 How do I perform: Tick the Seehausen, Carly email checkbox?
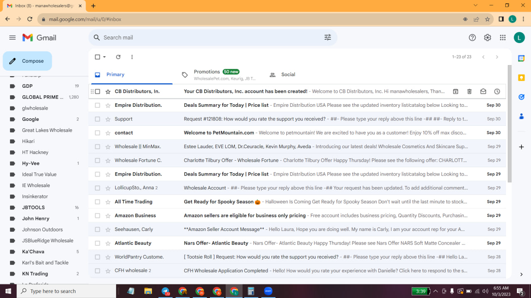point(97,229)
